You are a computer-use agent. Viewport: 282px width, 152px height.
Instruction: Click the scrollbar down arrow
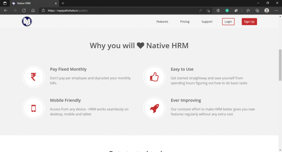coord(280,150)
